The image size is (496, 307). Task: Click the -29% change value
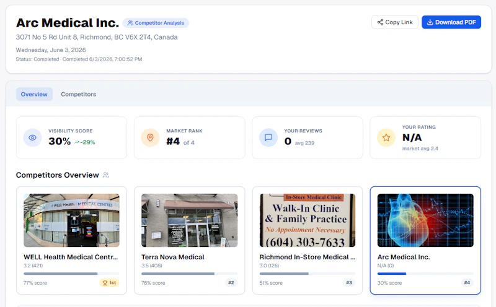[x=87, y=142]
